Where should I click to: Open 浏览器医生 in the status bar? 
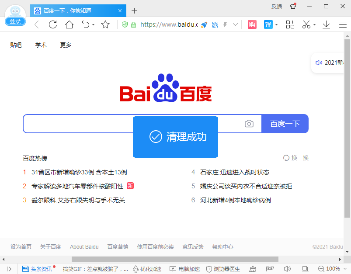point(223,269)
